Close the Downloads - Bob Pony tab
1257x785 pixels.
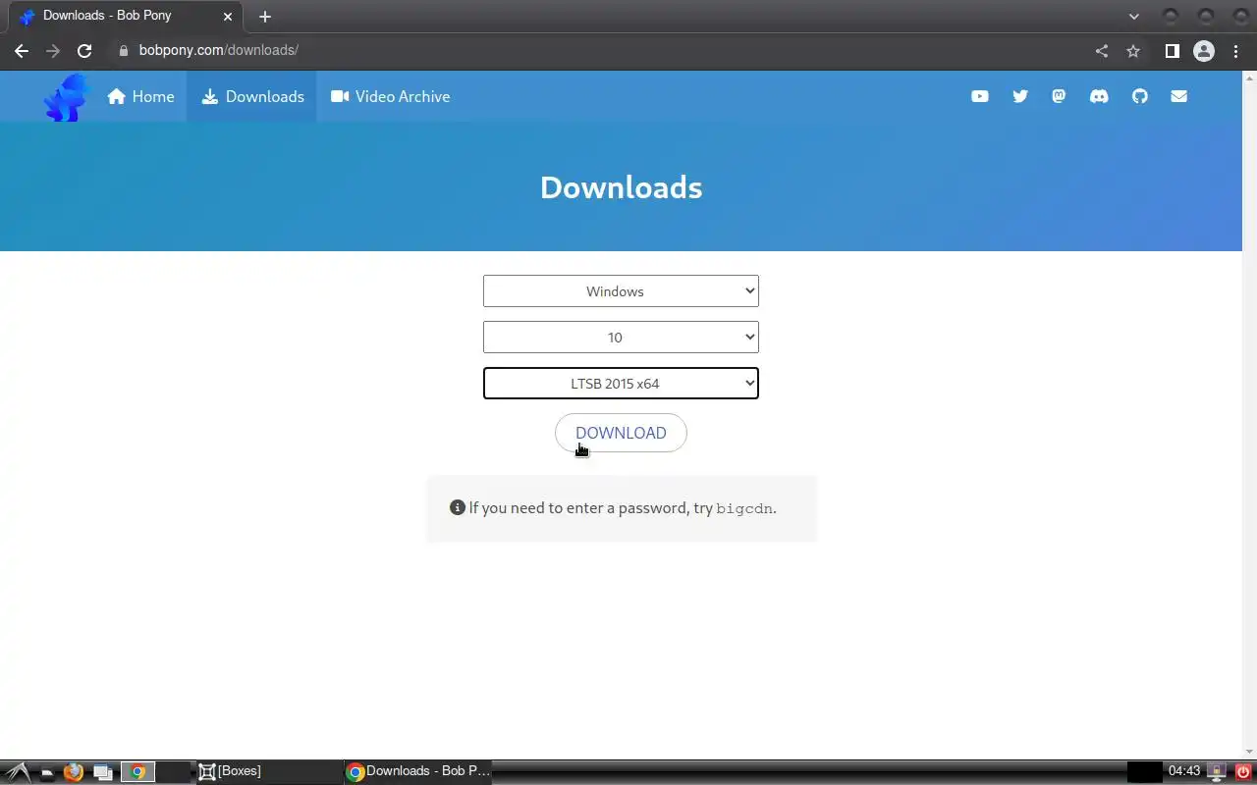coord(228,17)
